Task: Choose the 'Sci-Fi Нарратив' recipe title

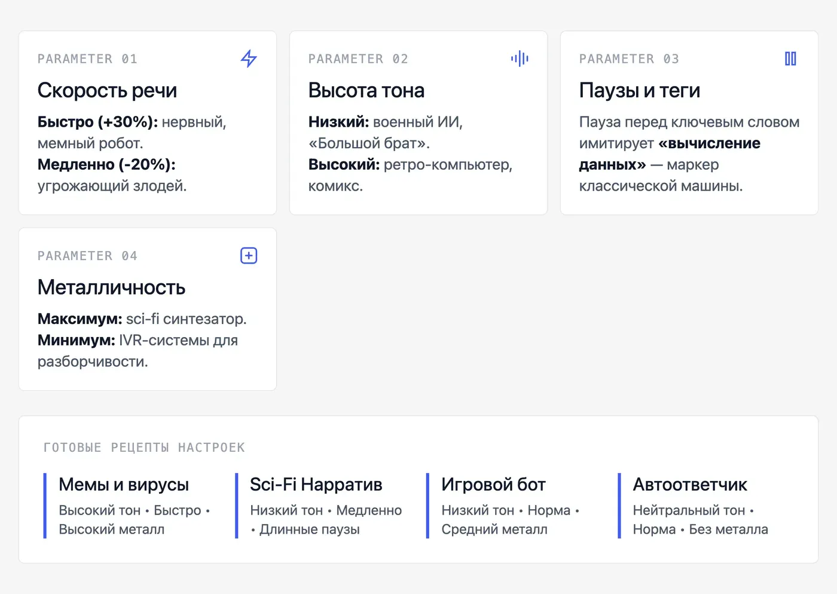Action: coord(316,485)
